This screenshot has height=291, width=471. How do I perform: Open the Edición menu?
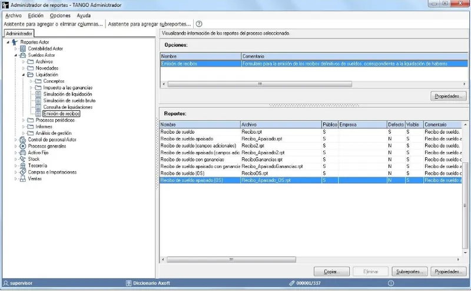coord(36,16)
